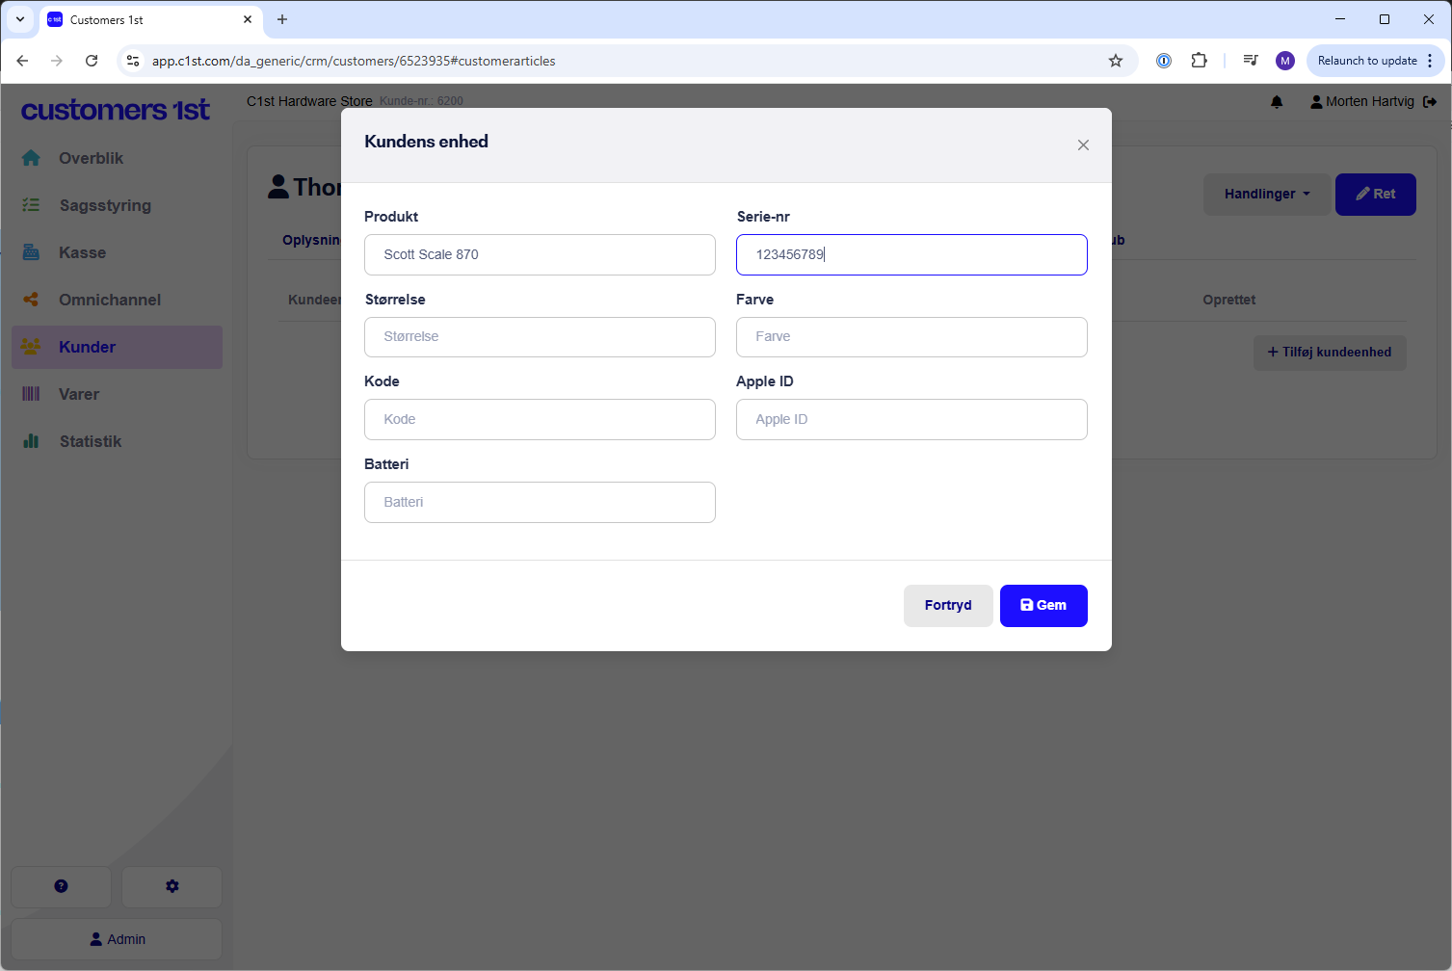Click the Kasse cash register icon
Viewport: 1452px width, 971px height.
coord(31,252)
